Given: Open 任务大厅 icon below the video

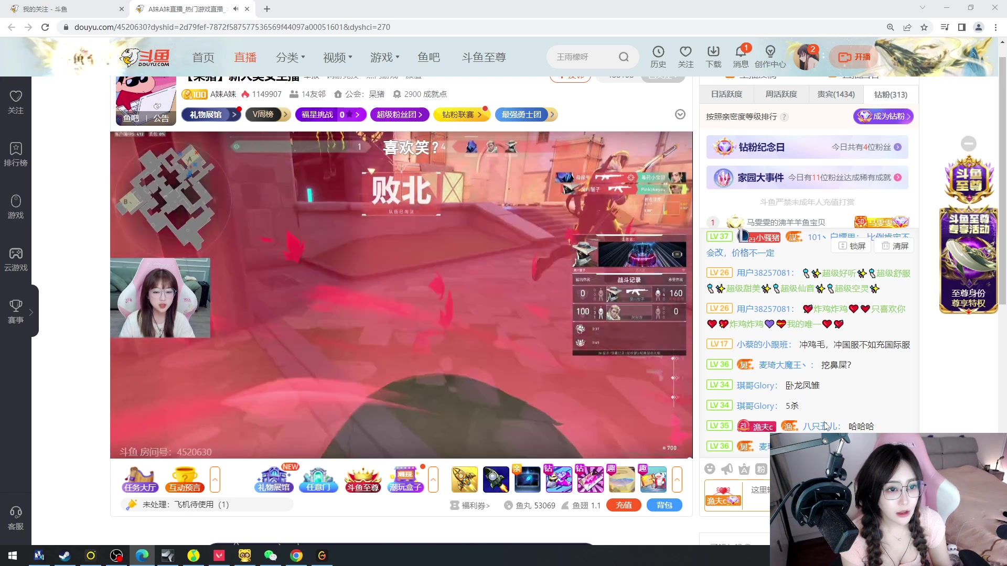Looking at the screenshot, I should point(140,480).
